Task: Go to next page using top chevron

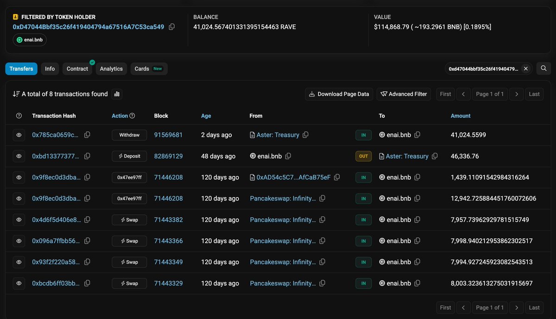Action: coord(516,94)
